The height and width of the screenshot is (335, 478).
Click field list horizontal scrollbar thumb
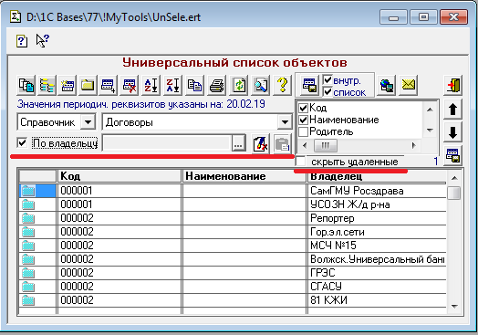click(x=326, y=145)
